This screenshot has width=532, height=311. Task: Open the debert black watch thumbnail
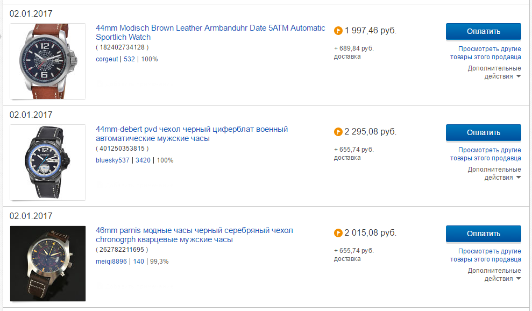pos(48,162)
